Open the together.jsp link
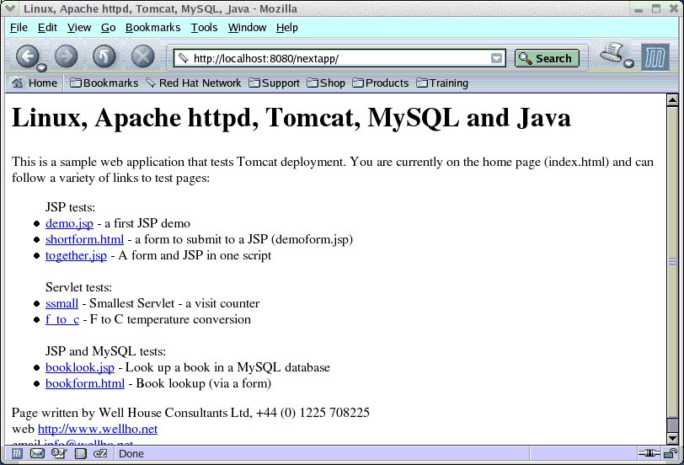Screen dimensions: 684x465 click(x=76, y=255)
